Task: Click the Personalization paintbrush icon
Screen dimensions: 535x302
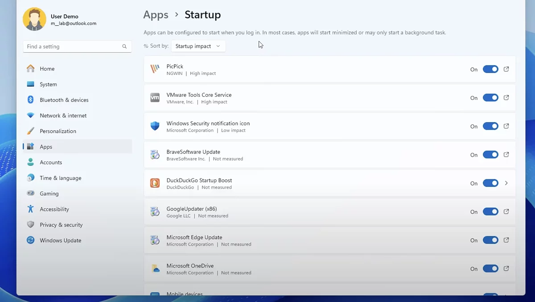Action: coord(30,131)
